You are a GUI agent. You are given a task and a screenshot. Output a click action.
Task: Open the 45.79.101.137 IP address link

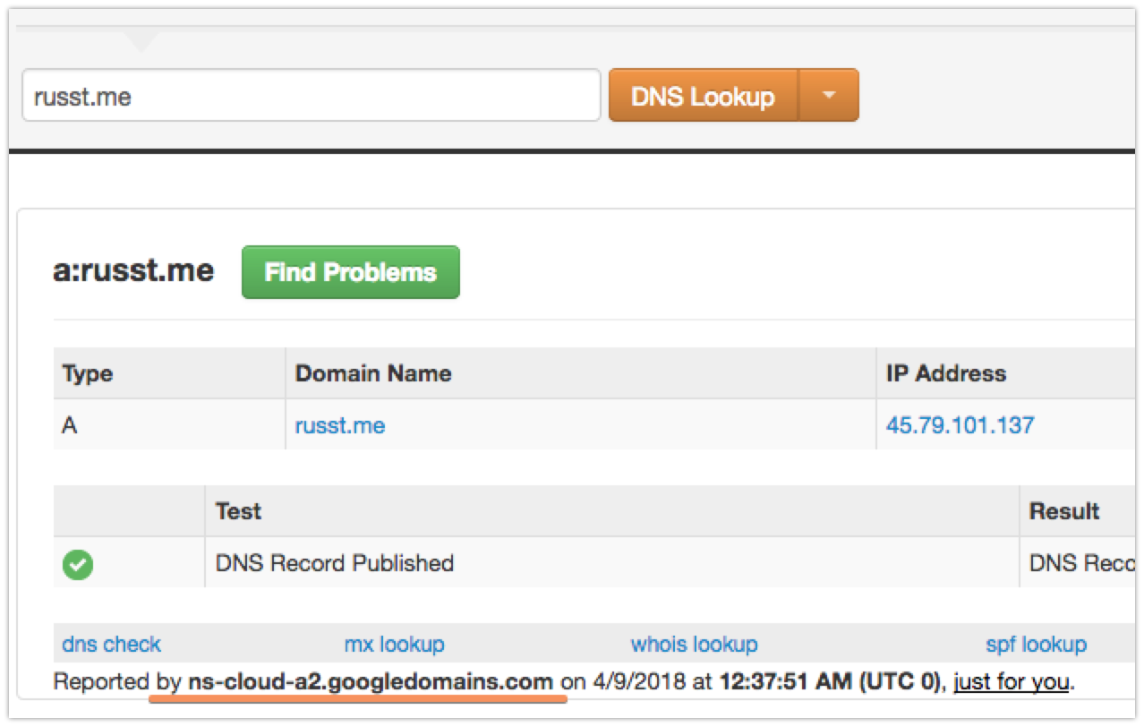click(x=960, y=424)
